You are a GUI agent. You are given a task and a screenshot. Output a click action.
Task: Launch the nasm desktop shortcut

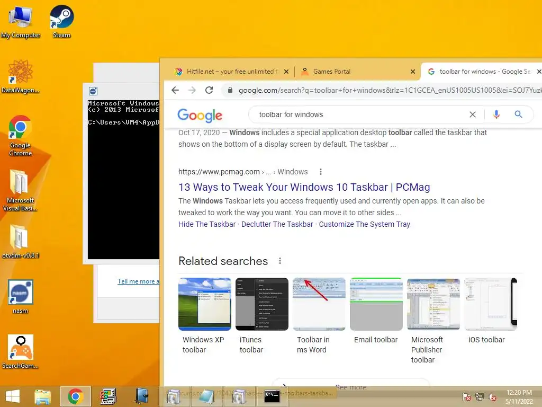pos(21,297)
